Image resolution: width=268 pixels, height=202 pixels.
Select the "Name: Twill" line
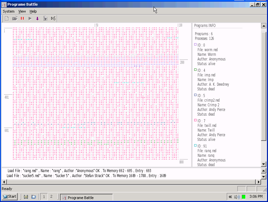tap(206, 130)
